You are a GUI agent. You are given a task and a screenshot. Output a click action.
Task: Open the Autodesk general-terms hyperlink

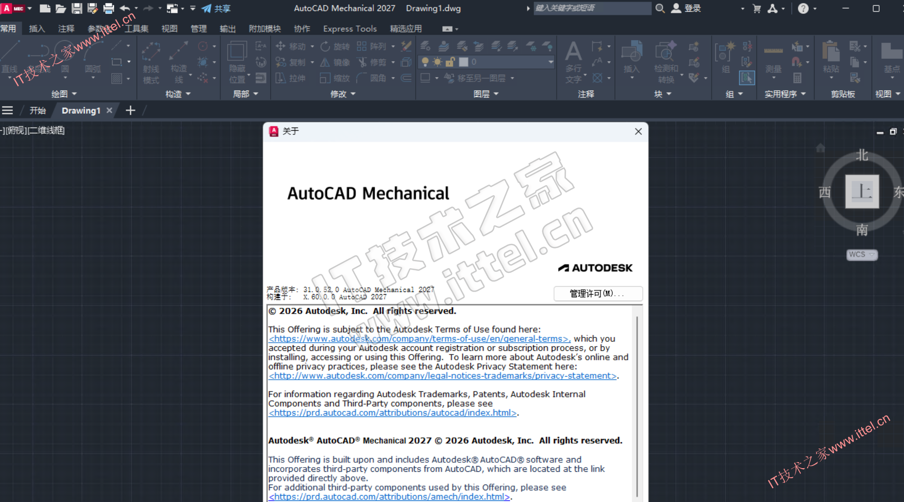[x=419, y=339]
